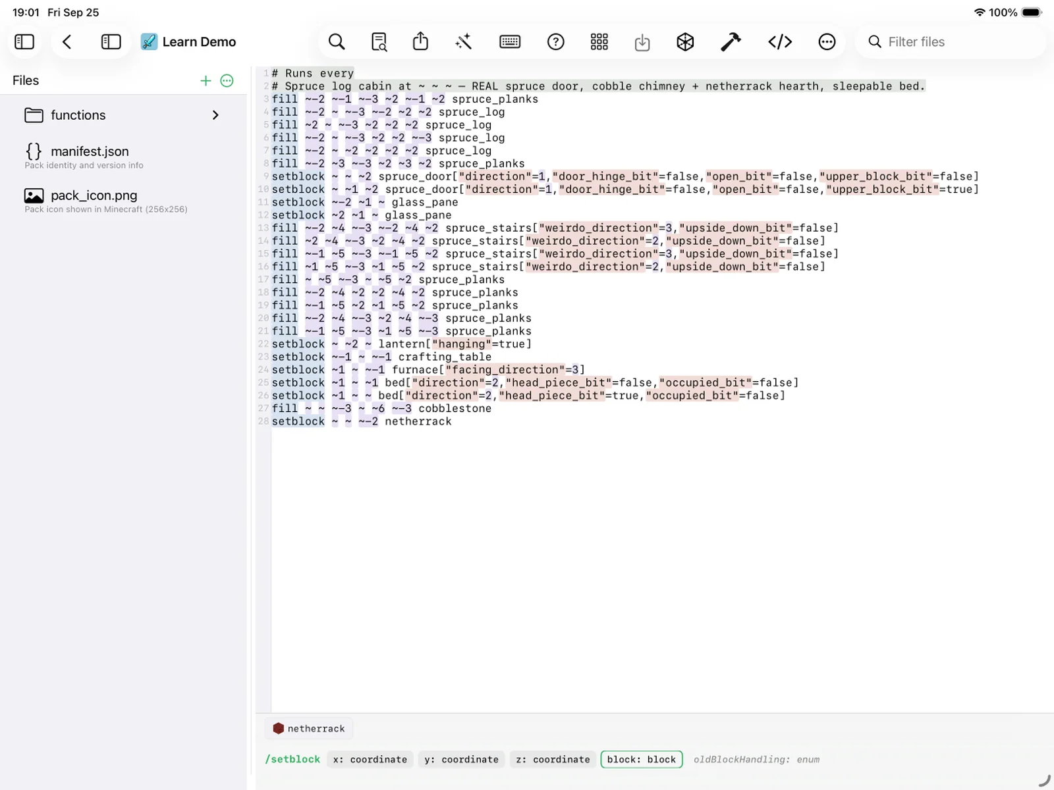Open the code brackets icon

tap(780, 42)
